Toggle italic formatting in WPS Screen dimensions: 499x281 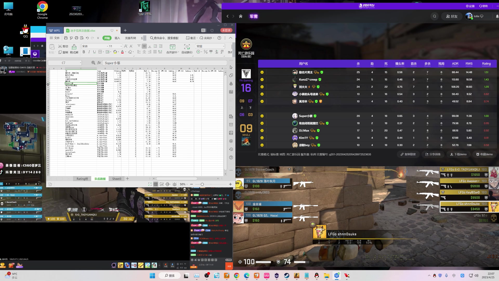89,52
